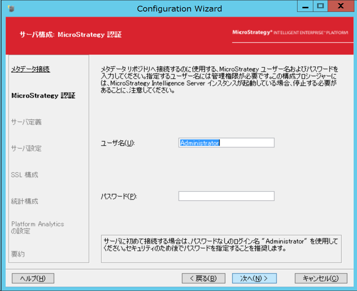Select the サーバ設定 step in sidebar
Viewport: 357px width, 291px height.
point(26,148)
